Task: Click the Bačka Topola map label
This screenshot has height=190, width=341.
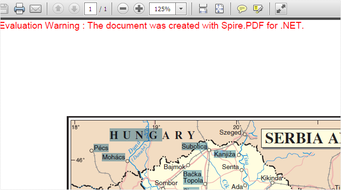Action: [x=193, y=177]
